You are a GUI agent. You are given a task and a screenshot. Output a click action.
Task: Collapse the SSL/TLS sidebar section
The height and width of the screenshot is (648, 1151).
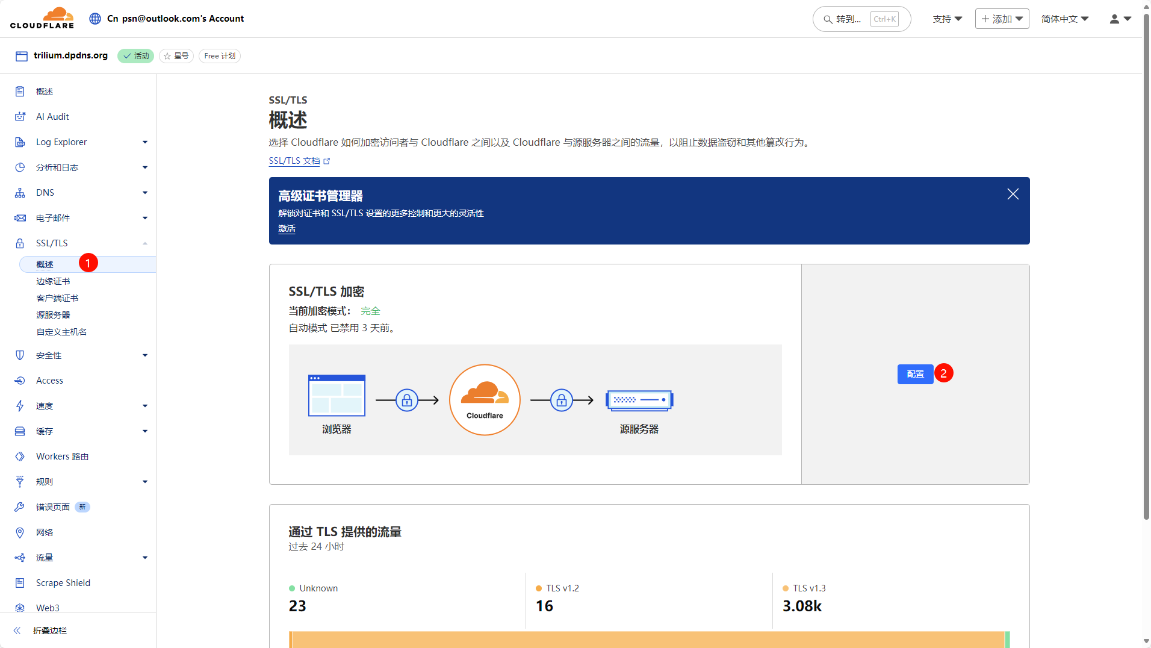click(x=144, y=243)
